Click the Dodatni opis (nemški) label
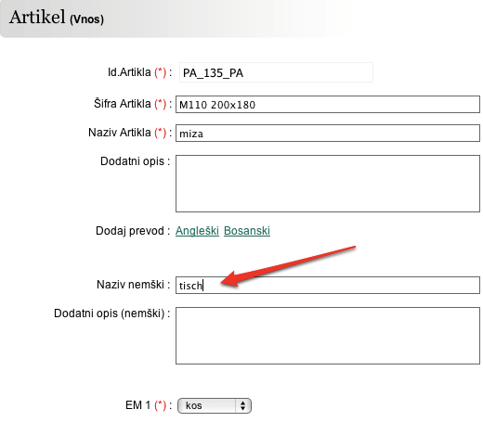Viewport: 483px width, 422px height. pos(110,313)
